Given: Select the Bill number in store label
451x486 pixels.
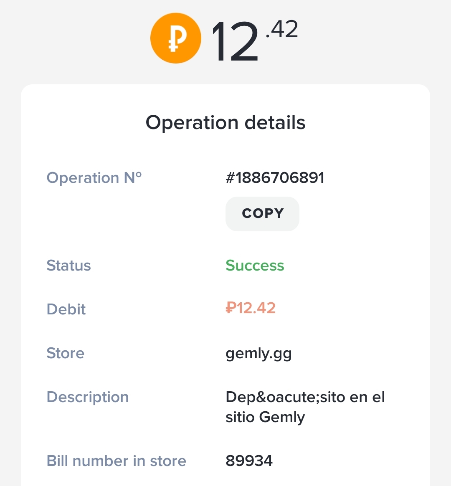Looking at the screenshot, I should (116, 461).
